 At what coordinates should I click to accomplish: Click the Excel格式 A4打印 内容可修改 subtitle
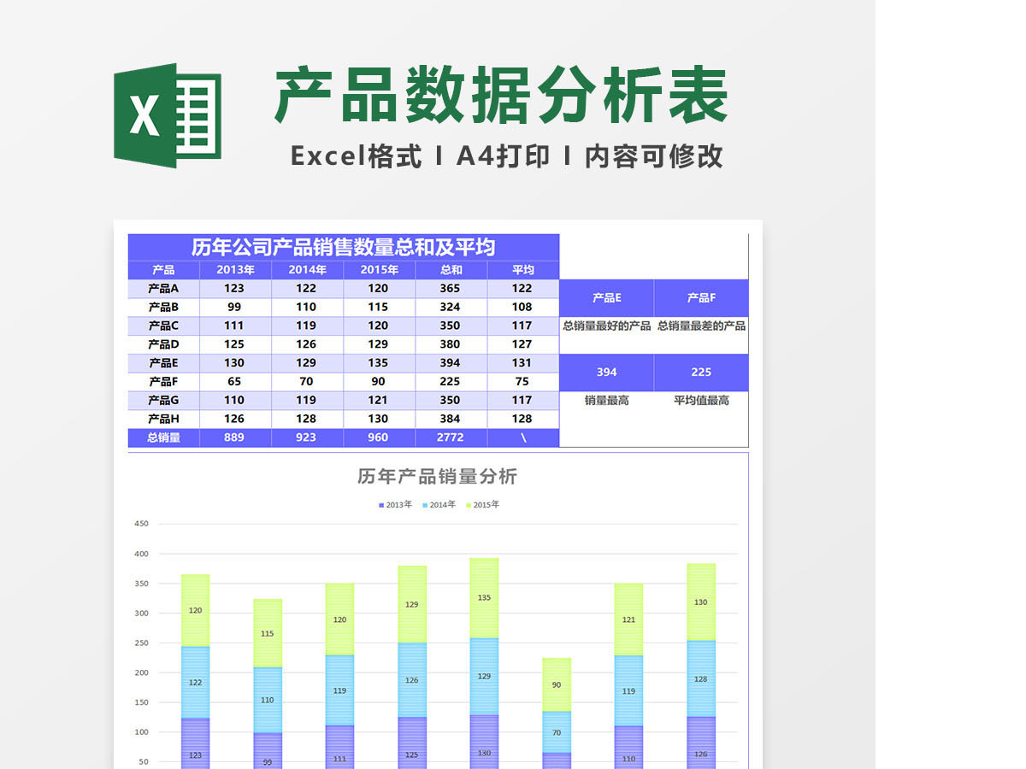[506, 156]
